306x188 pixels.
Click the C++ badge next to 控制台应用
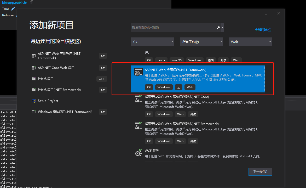(x=102, y=79)
